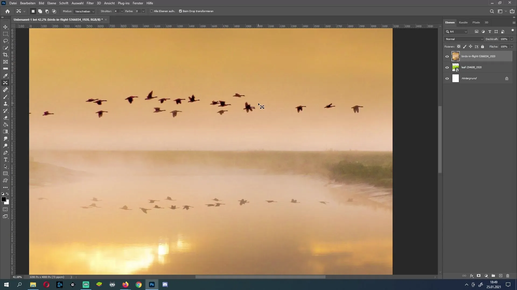The height and width of the screenshot is (290, 517).
Task: Select the Healing Brush tool
Action: tap(5, 90)
